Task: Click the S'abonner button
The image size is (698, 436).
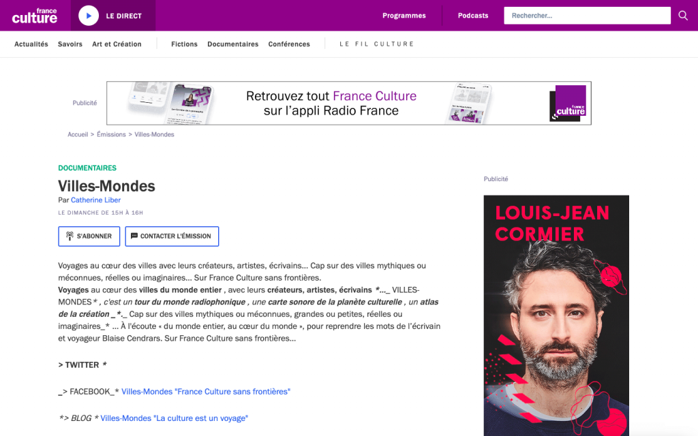Action: point(89,236)
